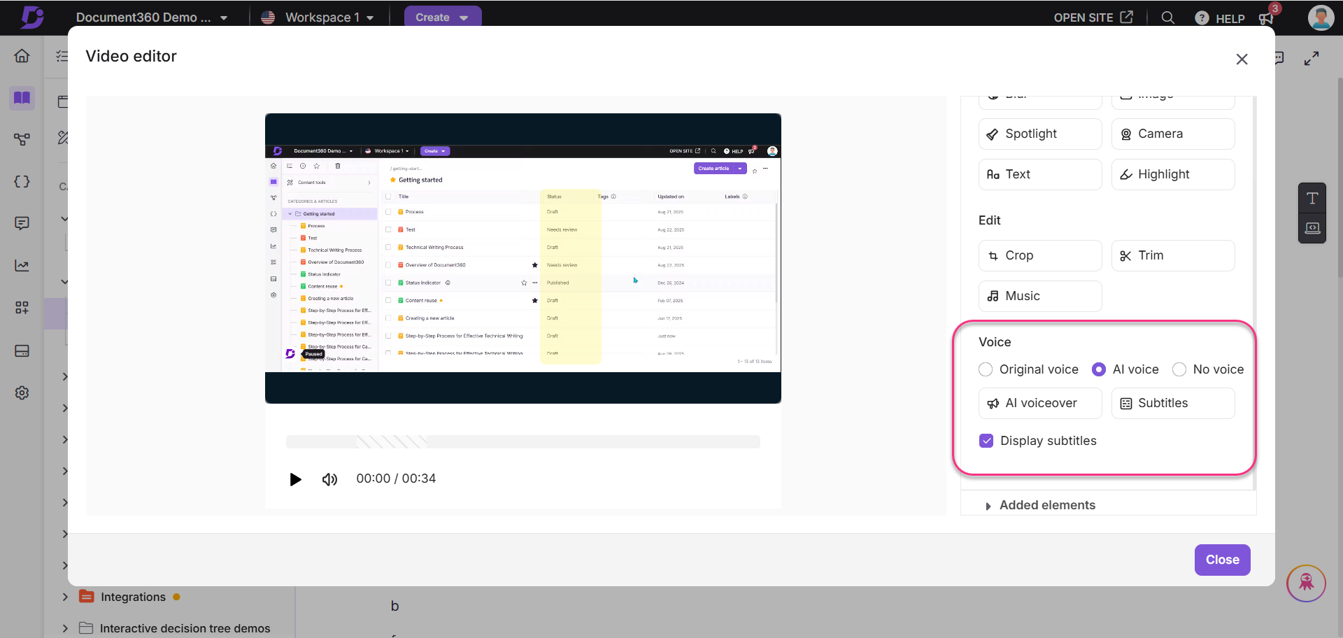The image size is (1343, 638).
Task: Select the Text element tool
Action: pos(1039,174)
